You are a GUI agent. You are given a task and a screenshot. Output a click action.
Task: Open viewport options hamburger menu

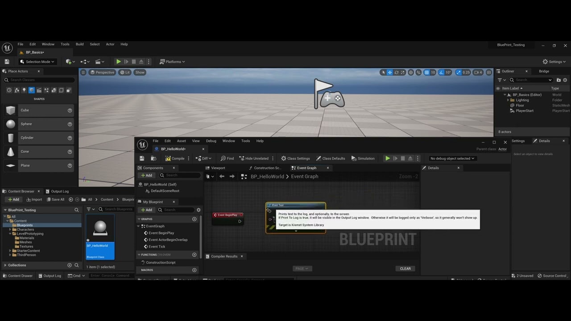[x=83, y=72]
